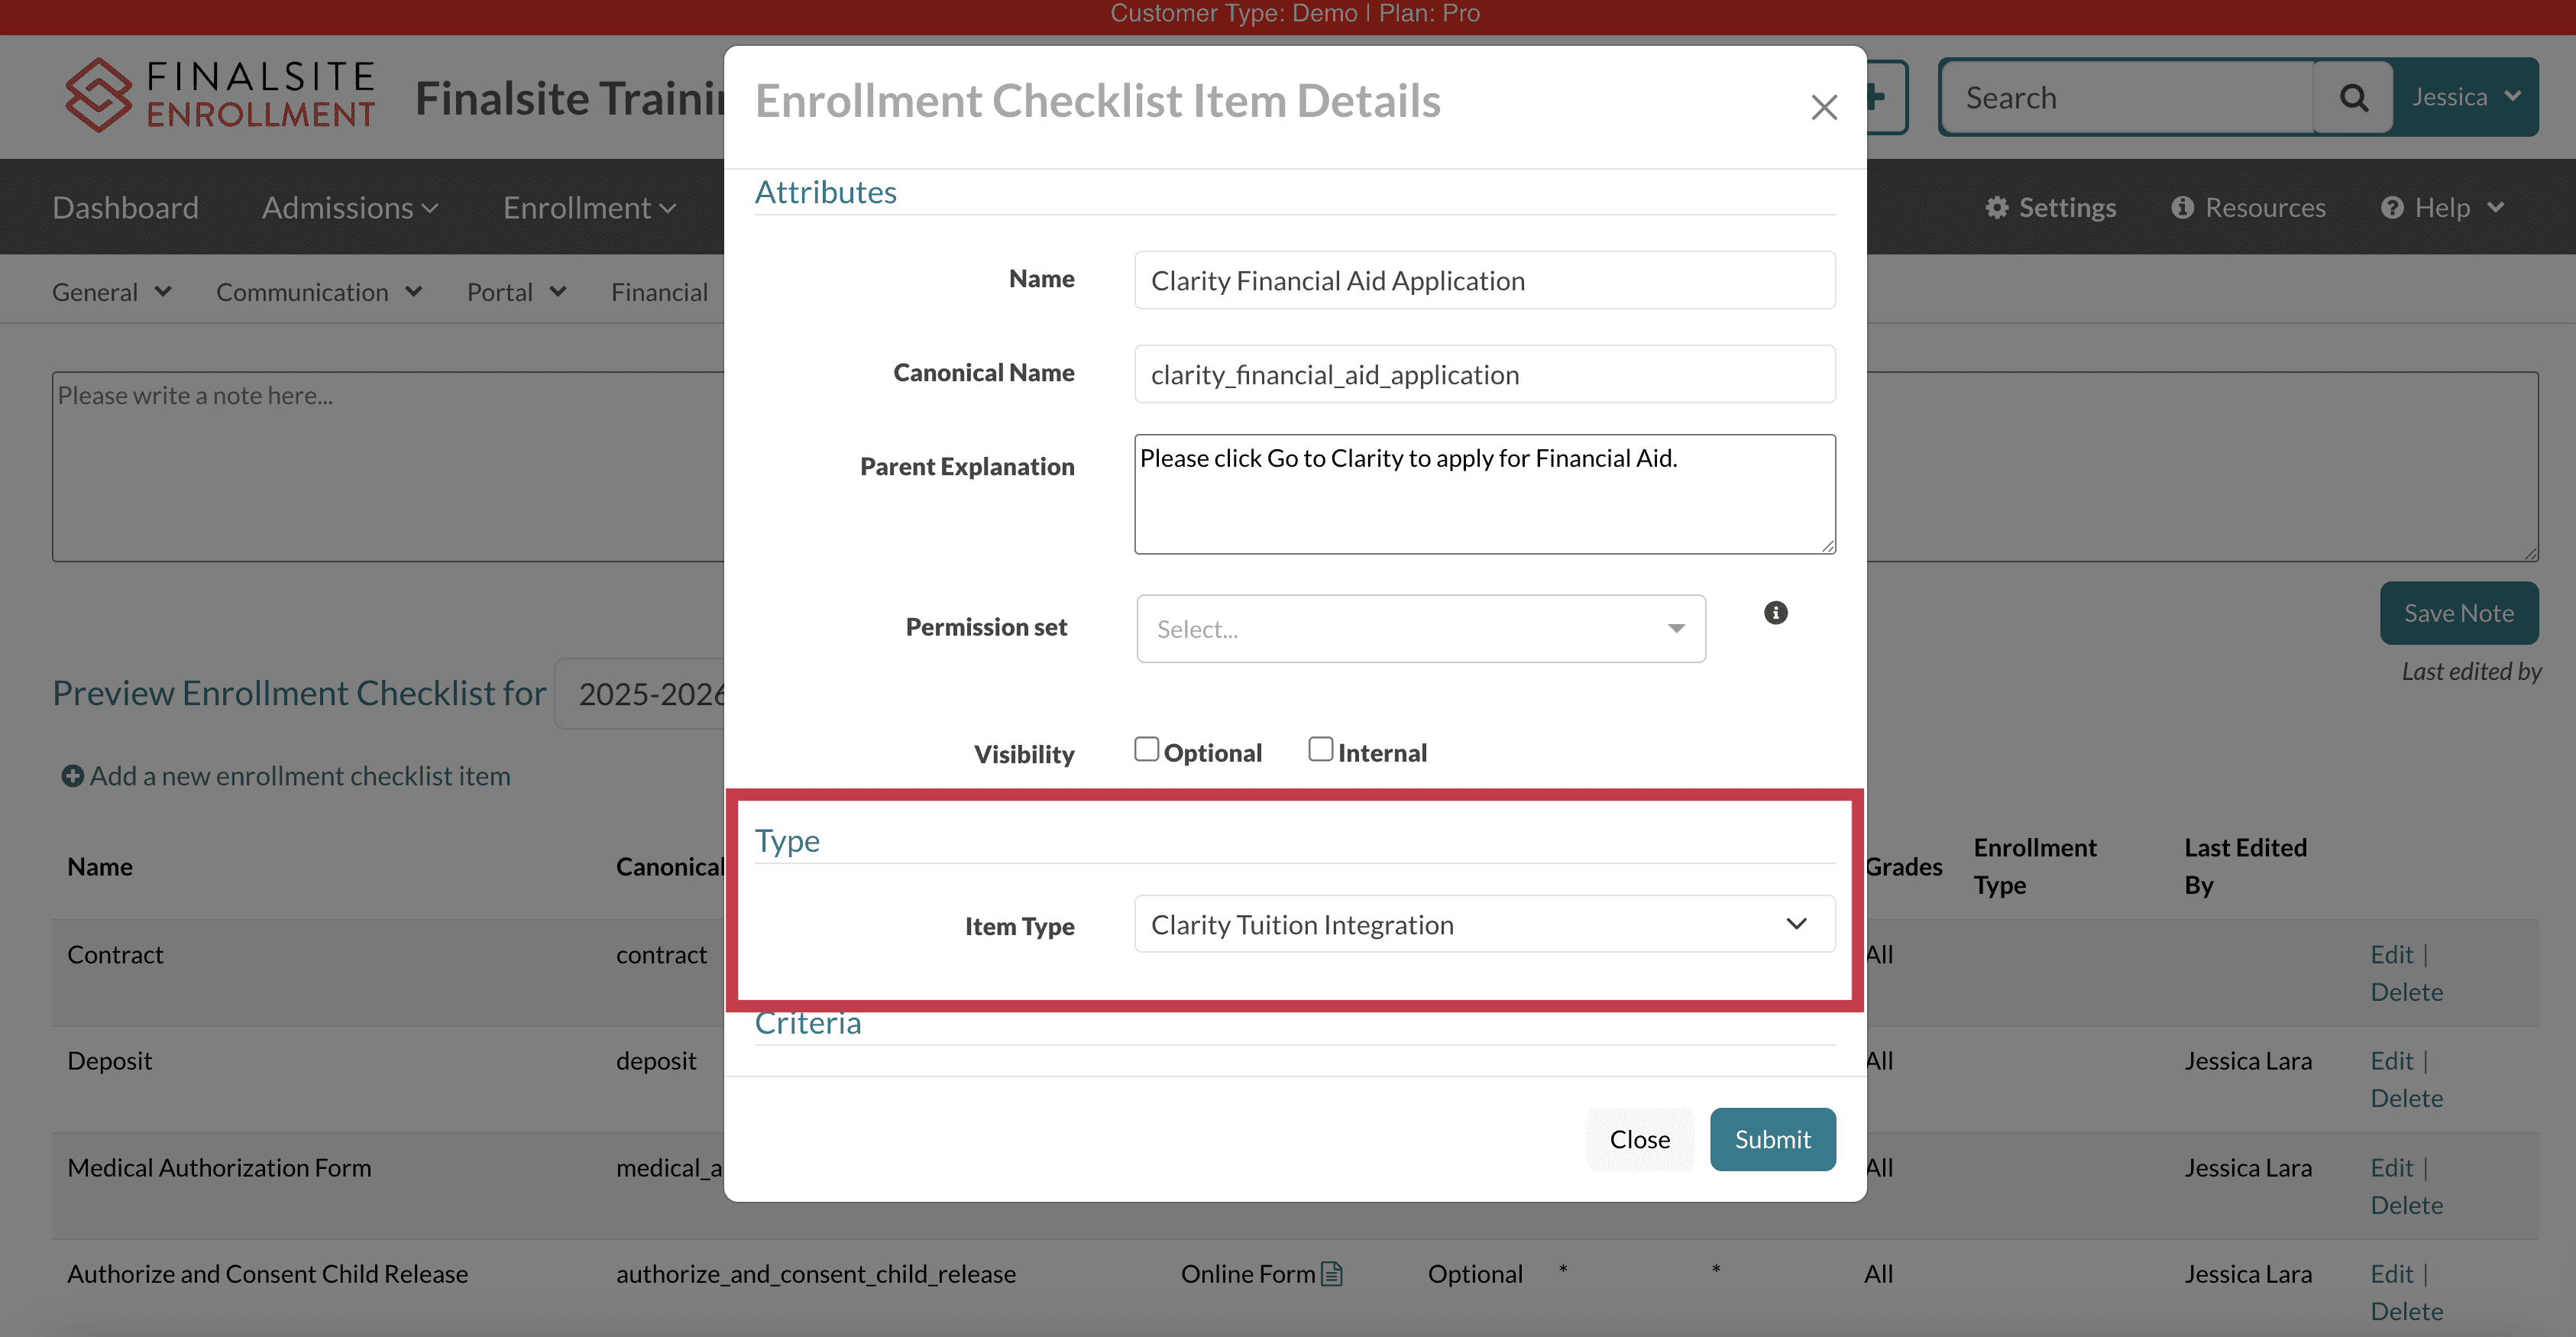Click the Help question mark icon
The width and height of the screenshot is (2576, 1337).
coord(2392,207)
